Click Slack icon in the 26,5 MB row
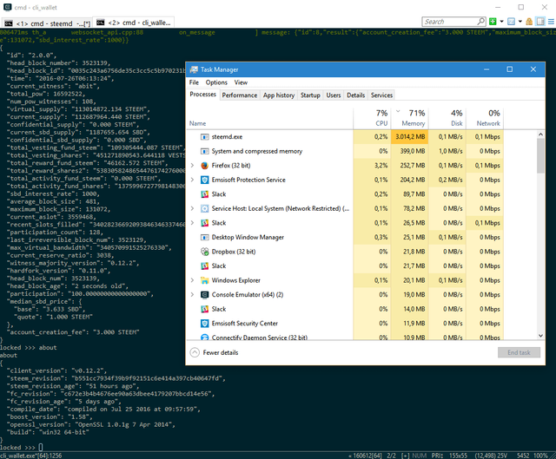 point(205,223)
